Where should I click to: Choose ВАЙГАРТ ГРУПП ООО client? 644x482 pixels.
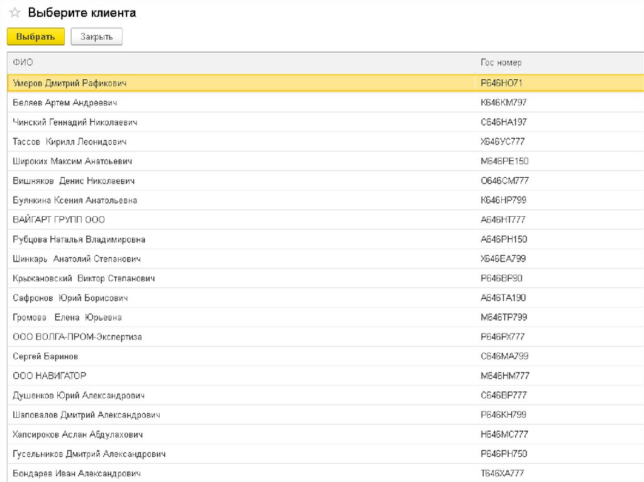[x=58, y=220]
